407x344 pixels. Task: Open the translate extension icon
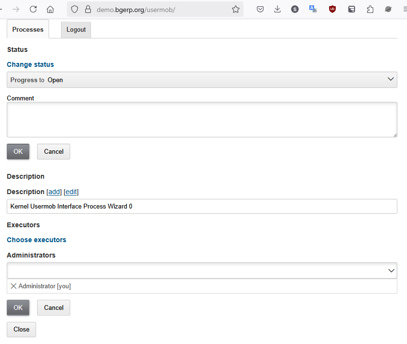click(313, 9)
